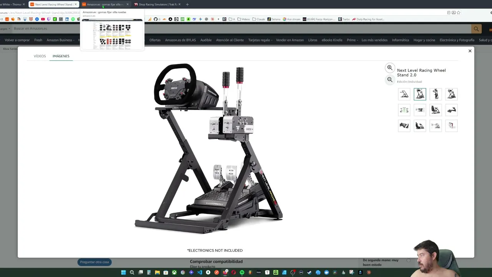The image size is (492, 277).
Task: Open Xbox app from the taskbar
Action: [175, 272]
